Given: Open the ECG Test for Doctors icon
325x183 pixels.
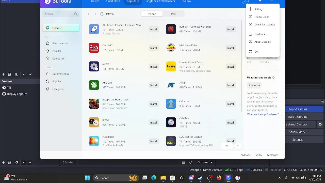Looking at the screenshot, I should (x=171, y=141).
